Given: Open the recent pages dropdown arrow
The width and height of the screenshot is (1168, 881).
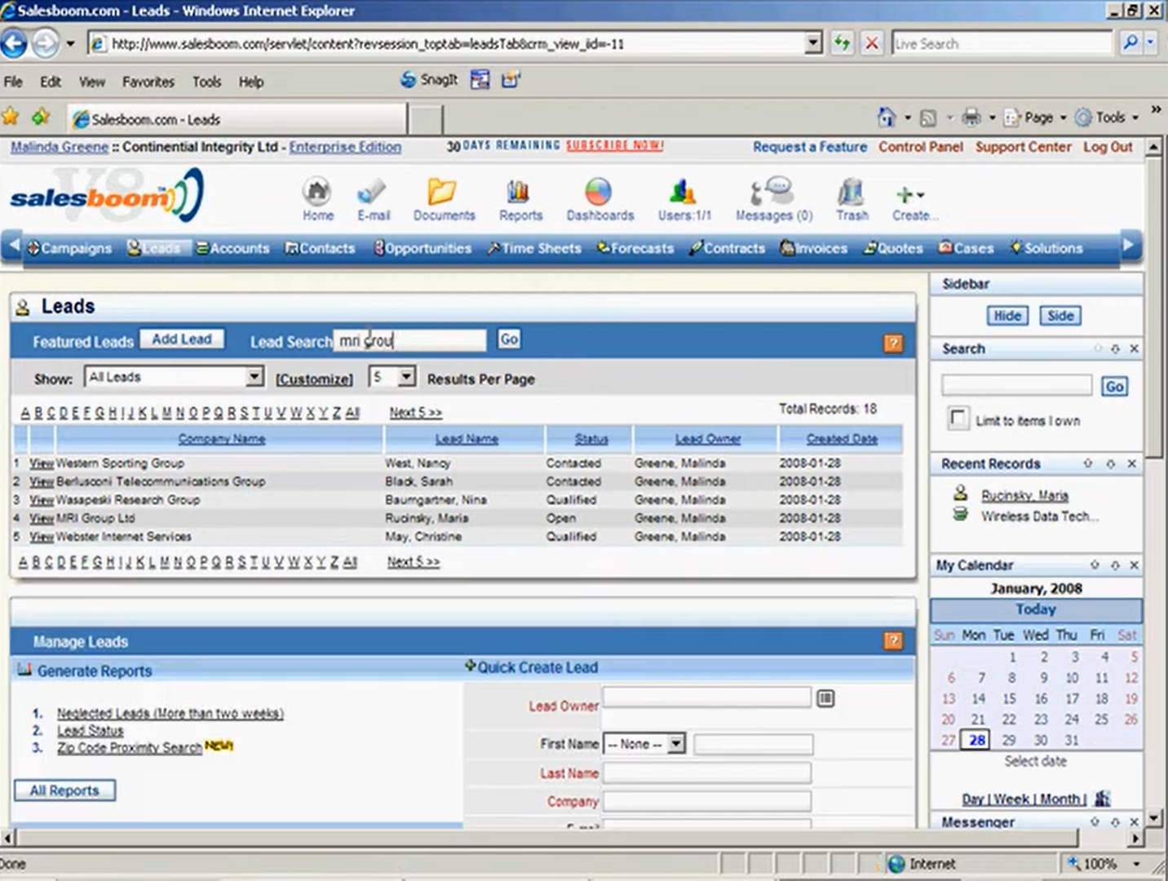Looking at the screenshot, I should click(x=69, y=43).
